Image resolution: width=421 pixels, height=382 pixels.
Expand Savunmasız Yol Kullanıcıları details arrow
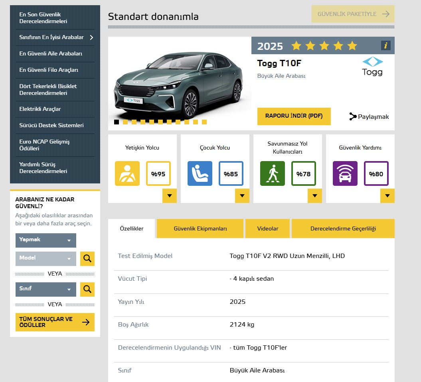click(x=315, y=195)
